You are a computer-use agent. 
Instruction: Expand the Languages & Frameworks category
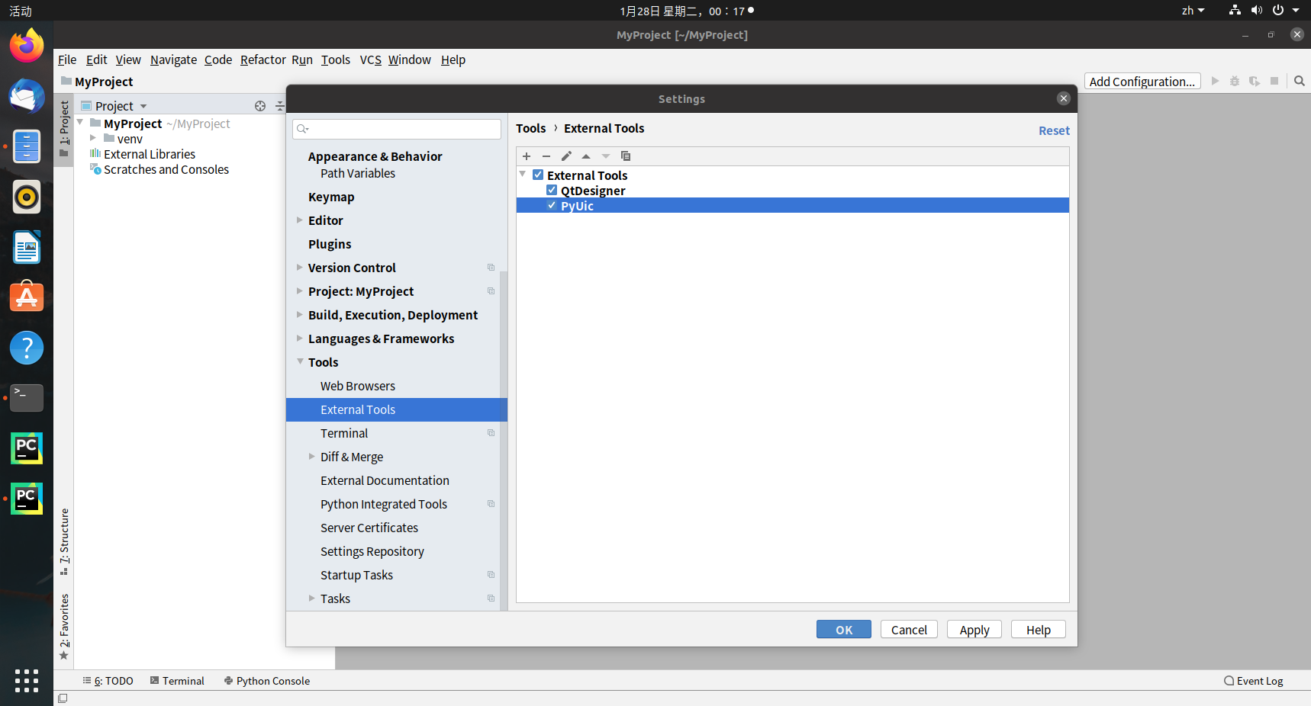300,338
